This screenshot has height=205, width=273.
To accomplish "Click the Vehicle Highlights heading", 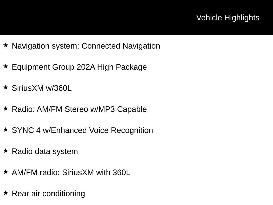I will (228, 18).
